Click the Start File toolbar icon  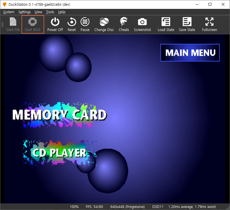coord(13,24)
